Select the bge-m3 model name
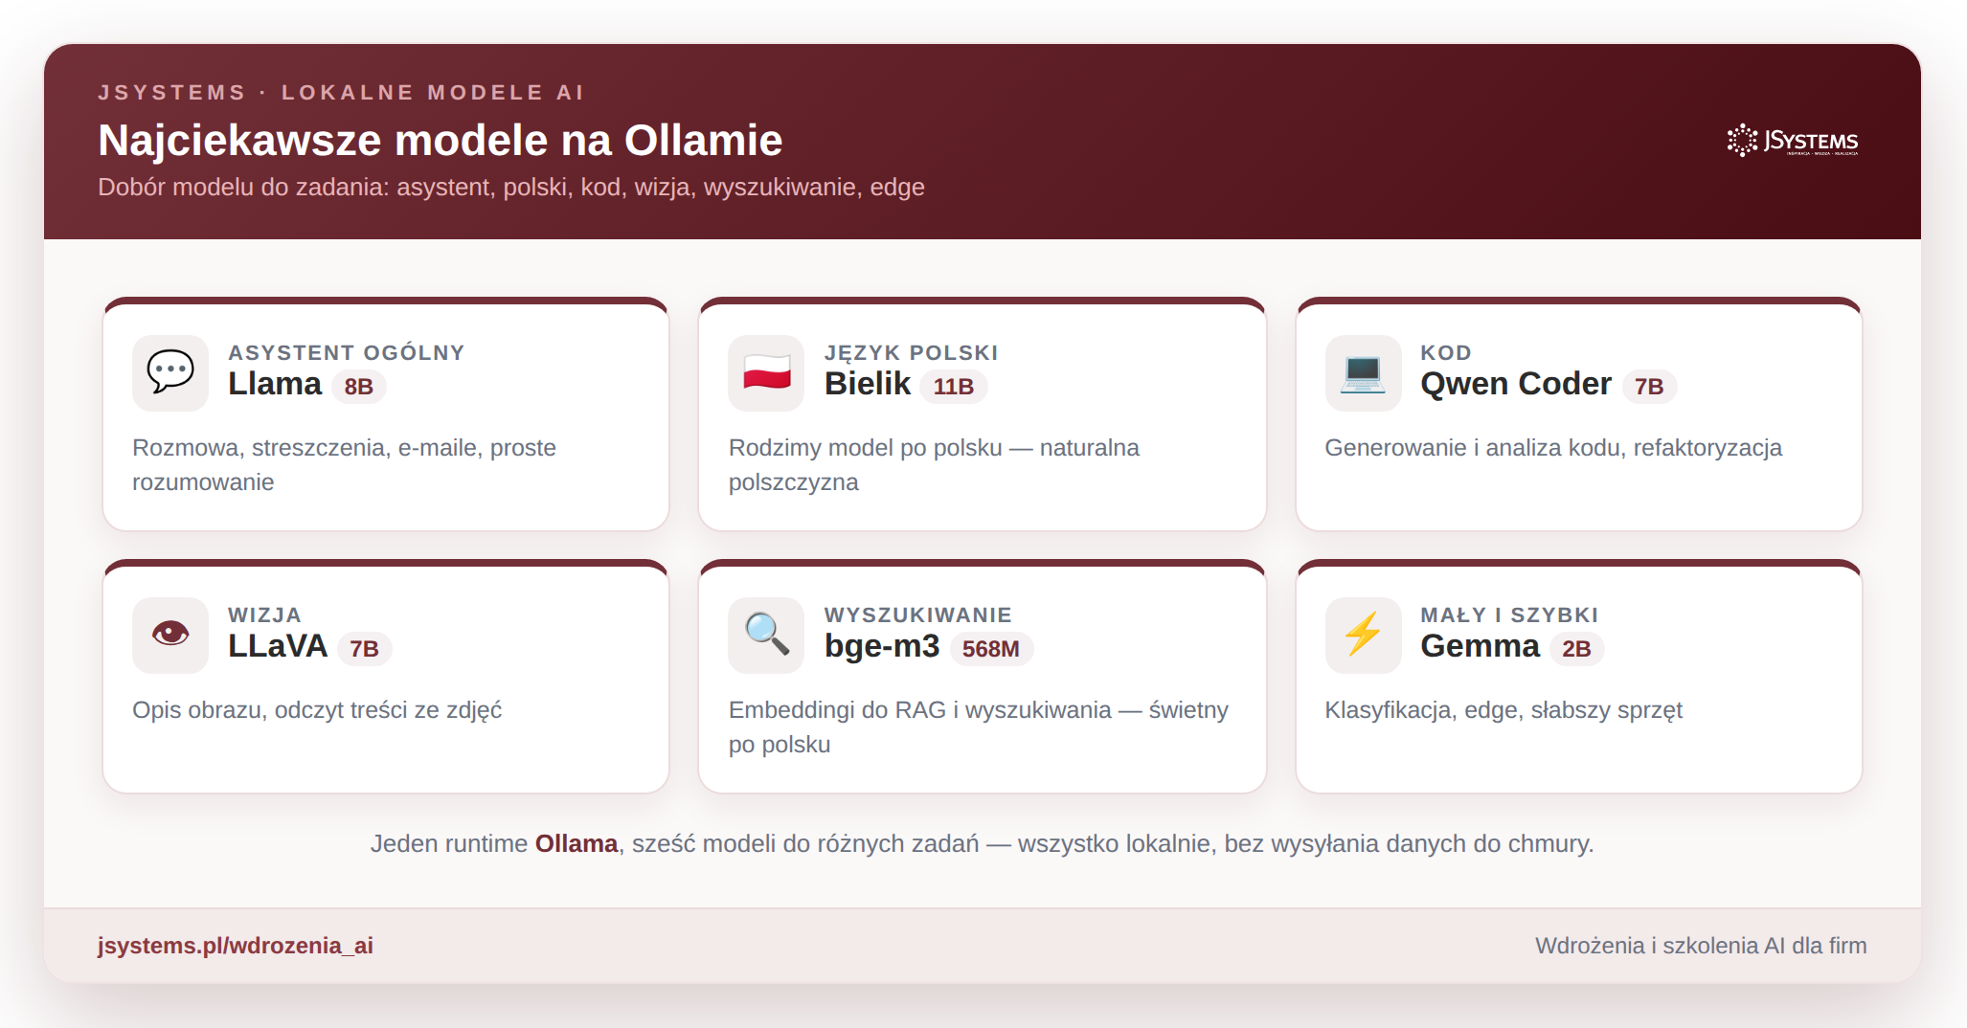Screen dimensions: 1967x1028 pyautogui.click(x=882, y=646)
